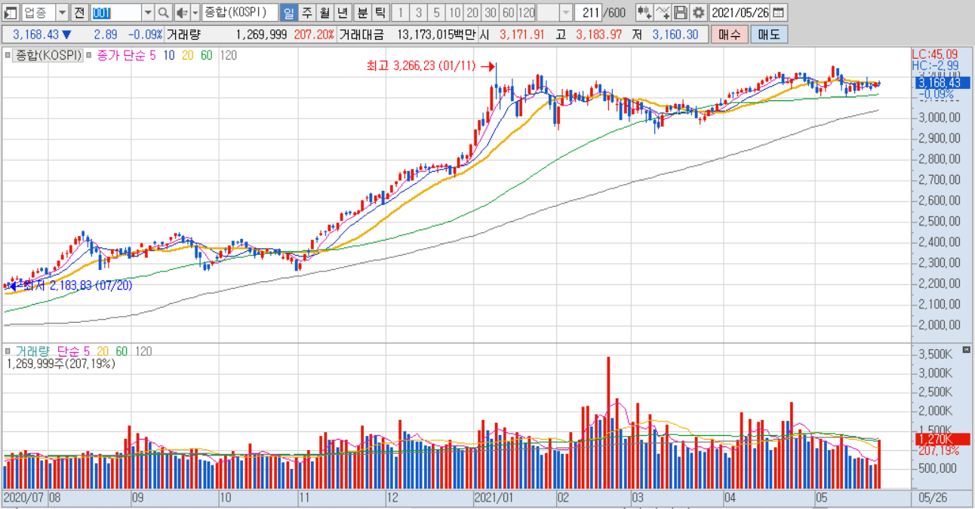The height and width of the screenshot is (509, 975).
Task: Select the 일 daily period toggle
Action: click(288, 13)
